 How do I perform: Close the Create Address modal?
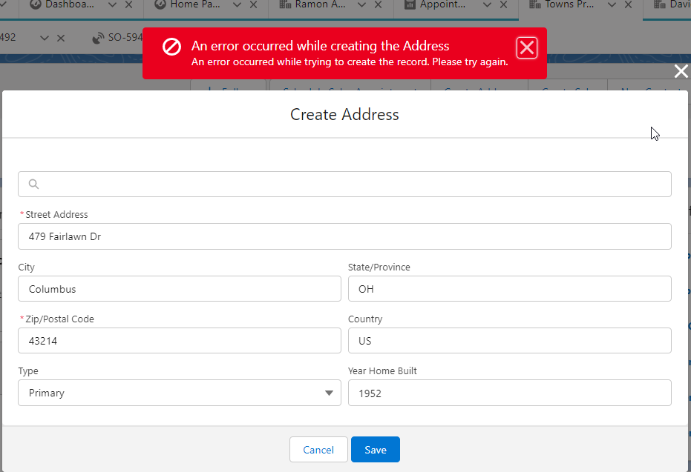[x=681, y=71]
